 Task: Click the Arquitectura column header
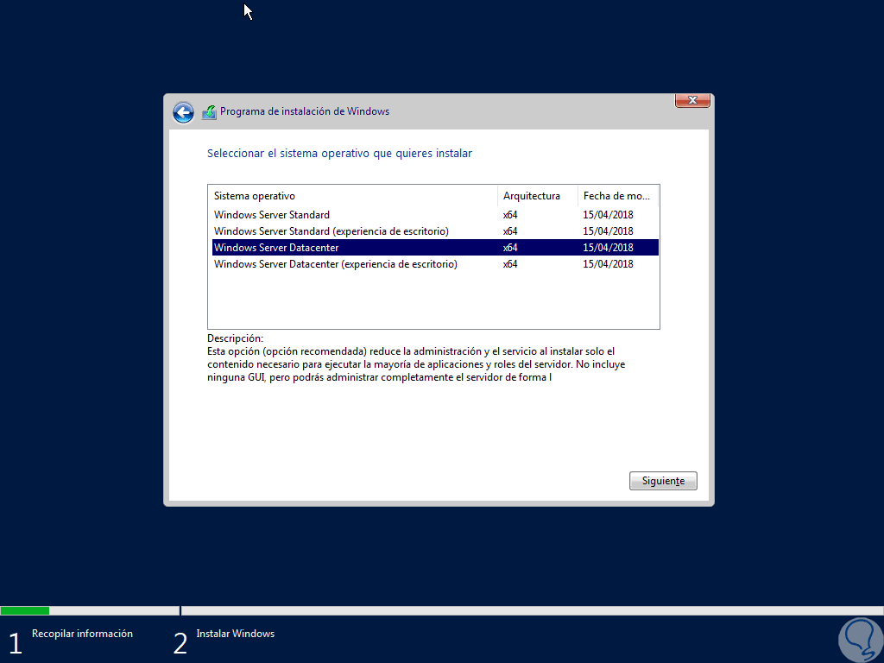[x=538, y=196]
